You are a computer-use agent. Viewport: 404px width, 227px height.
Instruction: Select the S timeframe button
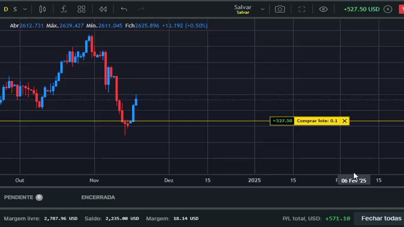(15, 9)
